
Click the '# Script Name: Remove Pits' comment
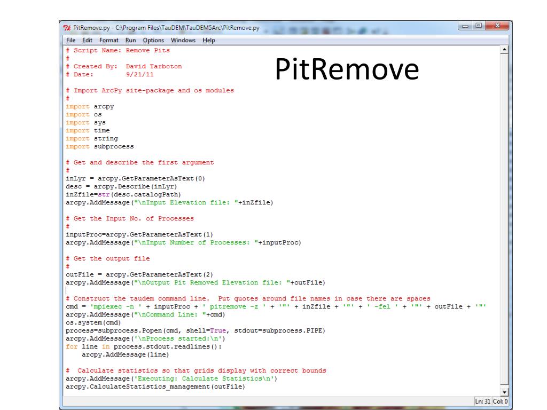click(118, 50)
